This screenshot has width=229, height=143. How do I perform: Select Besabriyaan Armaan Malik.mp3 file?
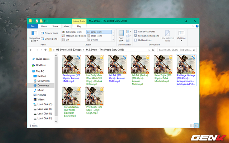click(72, 69)
